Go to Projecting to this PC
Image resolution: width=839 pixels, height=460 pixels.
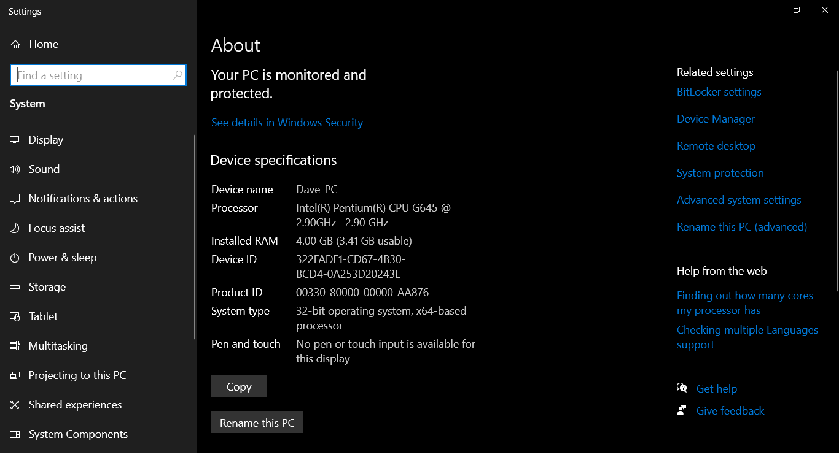(x=77, y=375)
